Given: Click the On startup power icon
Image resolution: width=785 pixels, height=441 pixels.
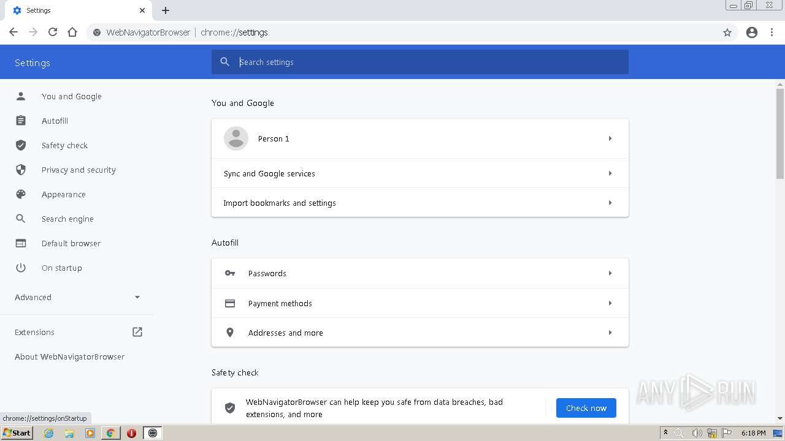Looking at the screenshot, I should [x=21, y=268].
